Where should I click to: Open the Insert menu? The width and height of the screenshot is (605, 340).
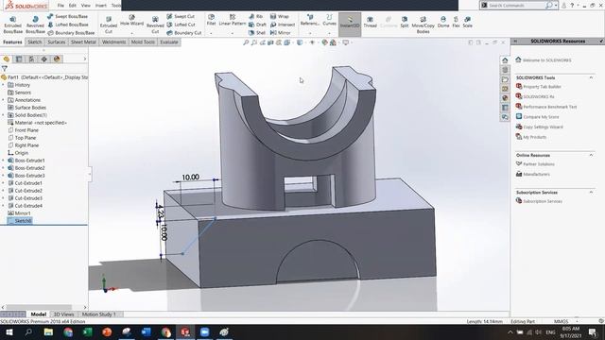[101, 6]
